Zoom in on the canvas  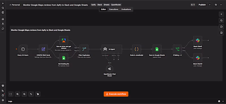(x=18, y=94)
